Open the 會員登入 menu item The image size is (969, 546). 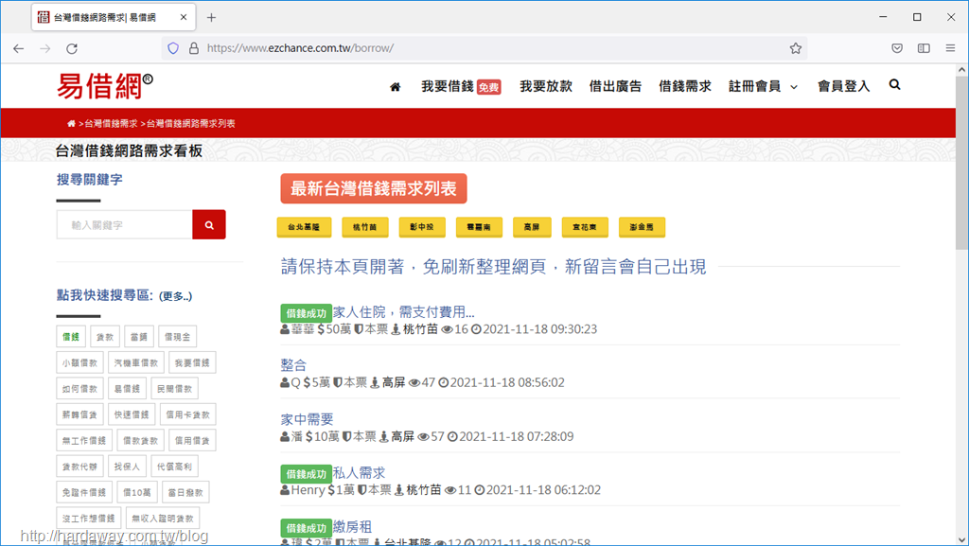(x=843, y=86)
